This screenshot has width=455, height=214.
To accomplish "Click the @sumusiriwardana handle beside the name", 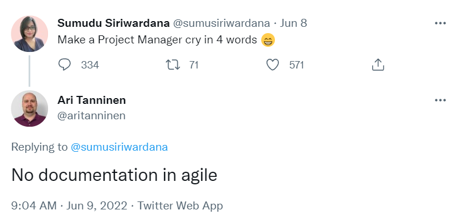I will tap(221, 23).
